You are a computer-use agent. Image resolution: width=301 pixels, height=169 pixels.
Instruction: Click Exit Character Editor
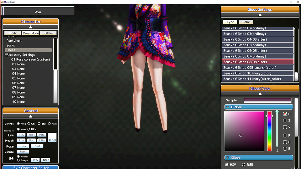click(31, 167)
